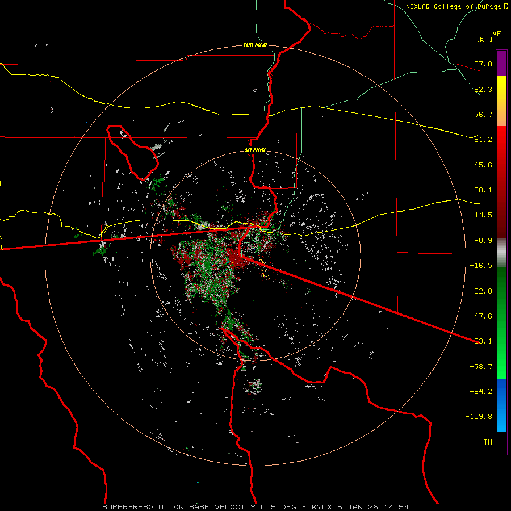Select the -109.8 velocity scale value
Screen dimensions: 511x511
coord(479,417)
